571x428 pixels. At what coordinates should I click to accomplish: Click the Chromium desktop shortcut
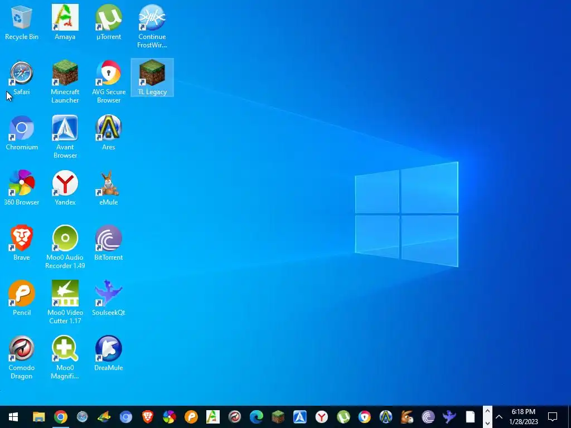click(x=22, y=133)
